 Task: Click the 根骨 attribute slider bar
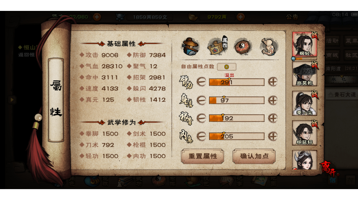pyautogui.click(x=237, y=118)
